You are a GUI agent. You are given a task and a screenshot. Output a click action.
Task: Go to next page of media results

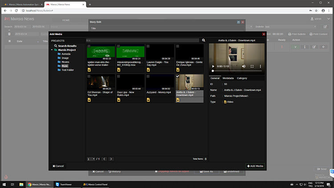click(111, 159)
